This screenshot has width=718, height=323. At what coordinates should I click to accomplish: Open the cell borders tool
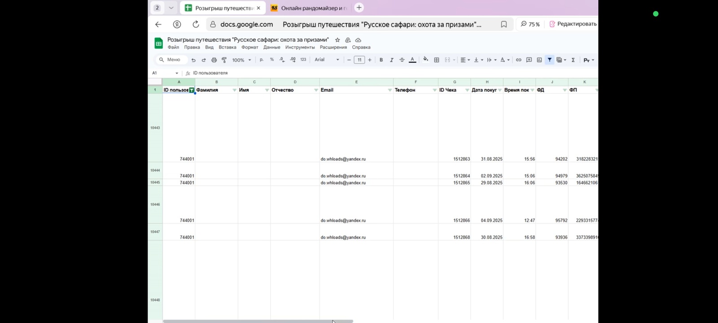pos(437,60)
